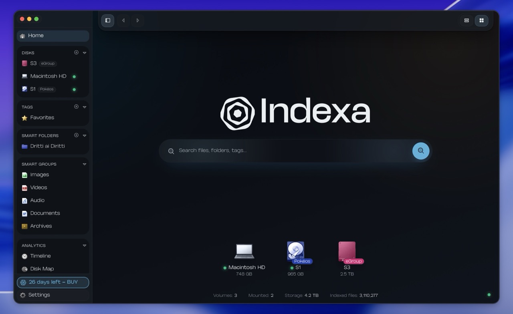Screen dimensions: 513x314
Task: Open Dritti ai Diritti smart folder
Action: pyautogui.click(x=53, y=146)
